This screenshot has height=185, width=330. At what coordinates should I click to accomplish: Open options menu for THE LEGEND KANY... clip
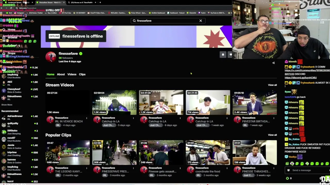coord(87,168)
